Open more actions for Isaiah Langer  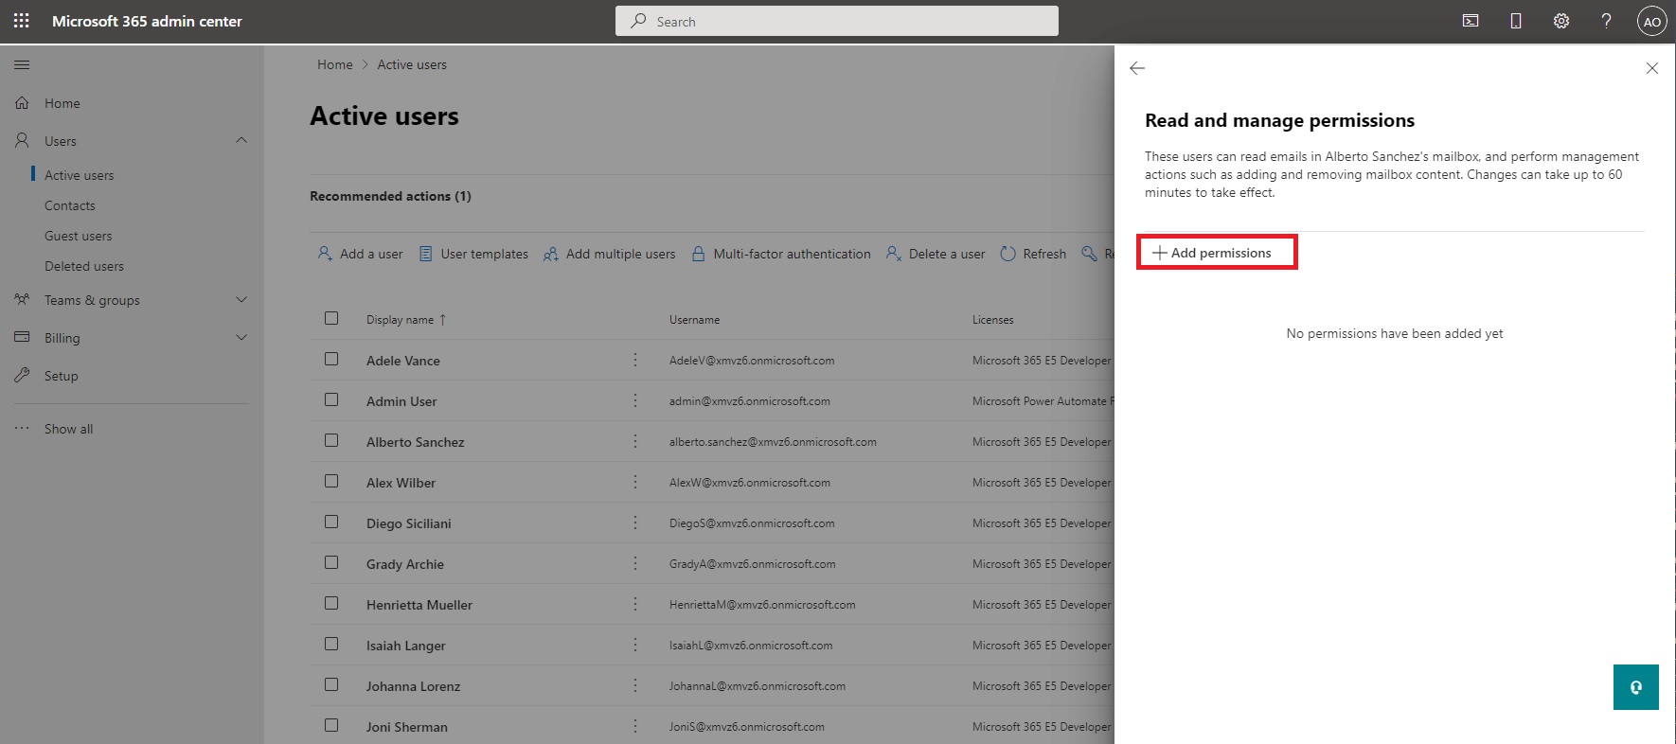[x=635, y=646]
